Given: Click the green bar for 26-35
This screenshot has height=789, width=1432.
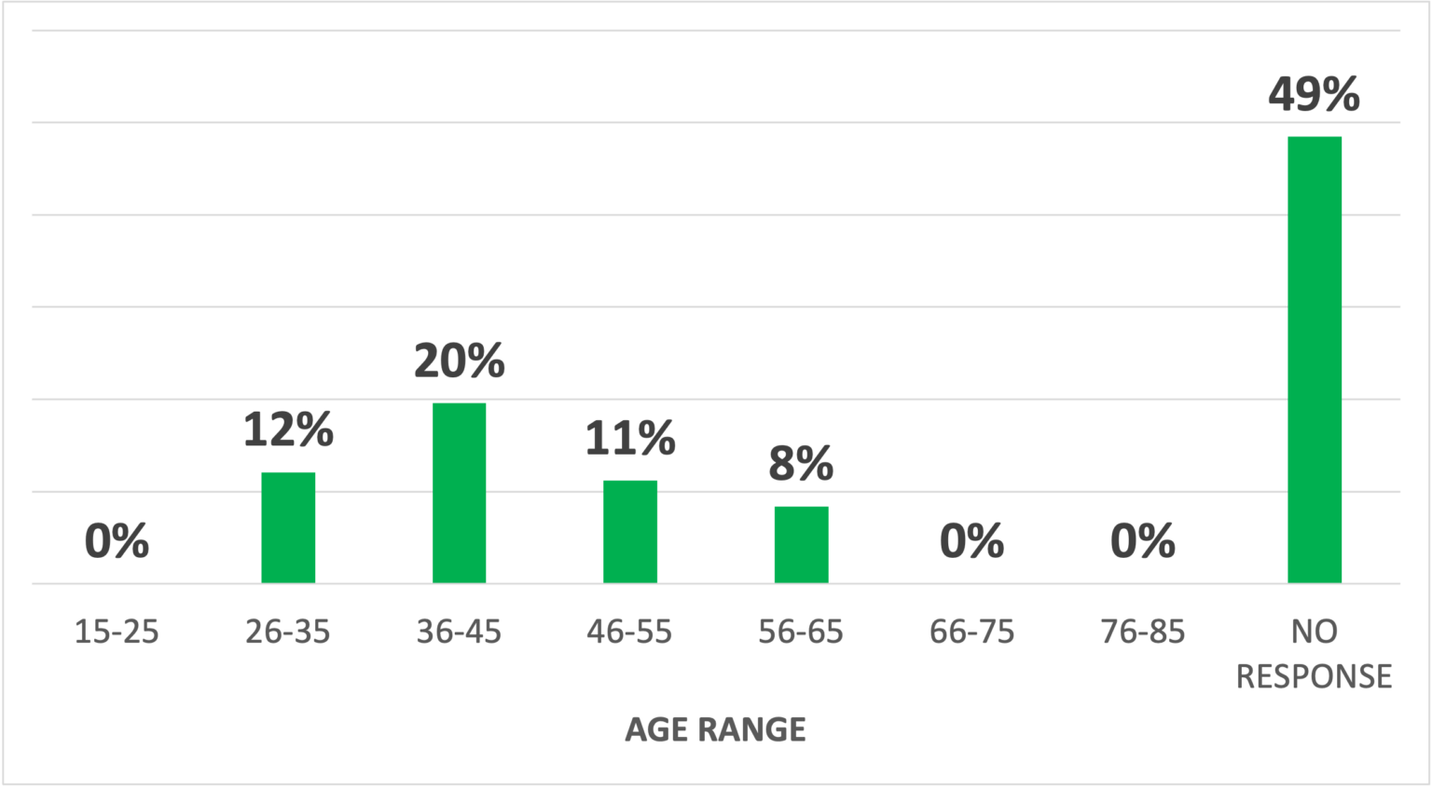Looking at the screenshot, I should pos(288,527).
